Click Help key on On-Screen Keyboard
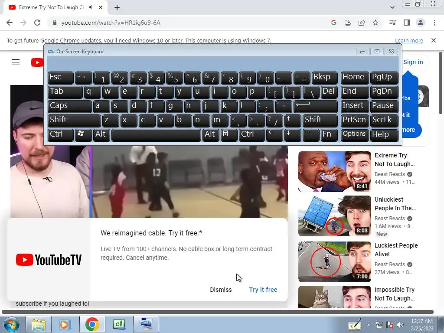This screenshot has width=444, height=333. click(384, 135)
